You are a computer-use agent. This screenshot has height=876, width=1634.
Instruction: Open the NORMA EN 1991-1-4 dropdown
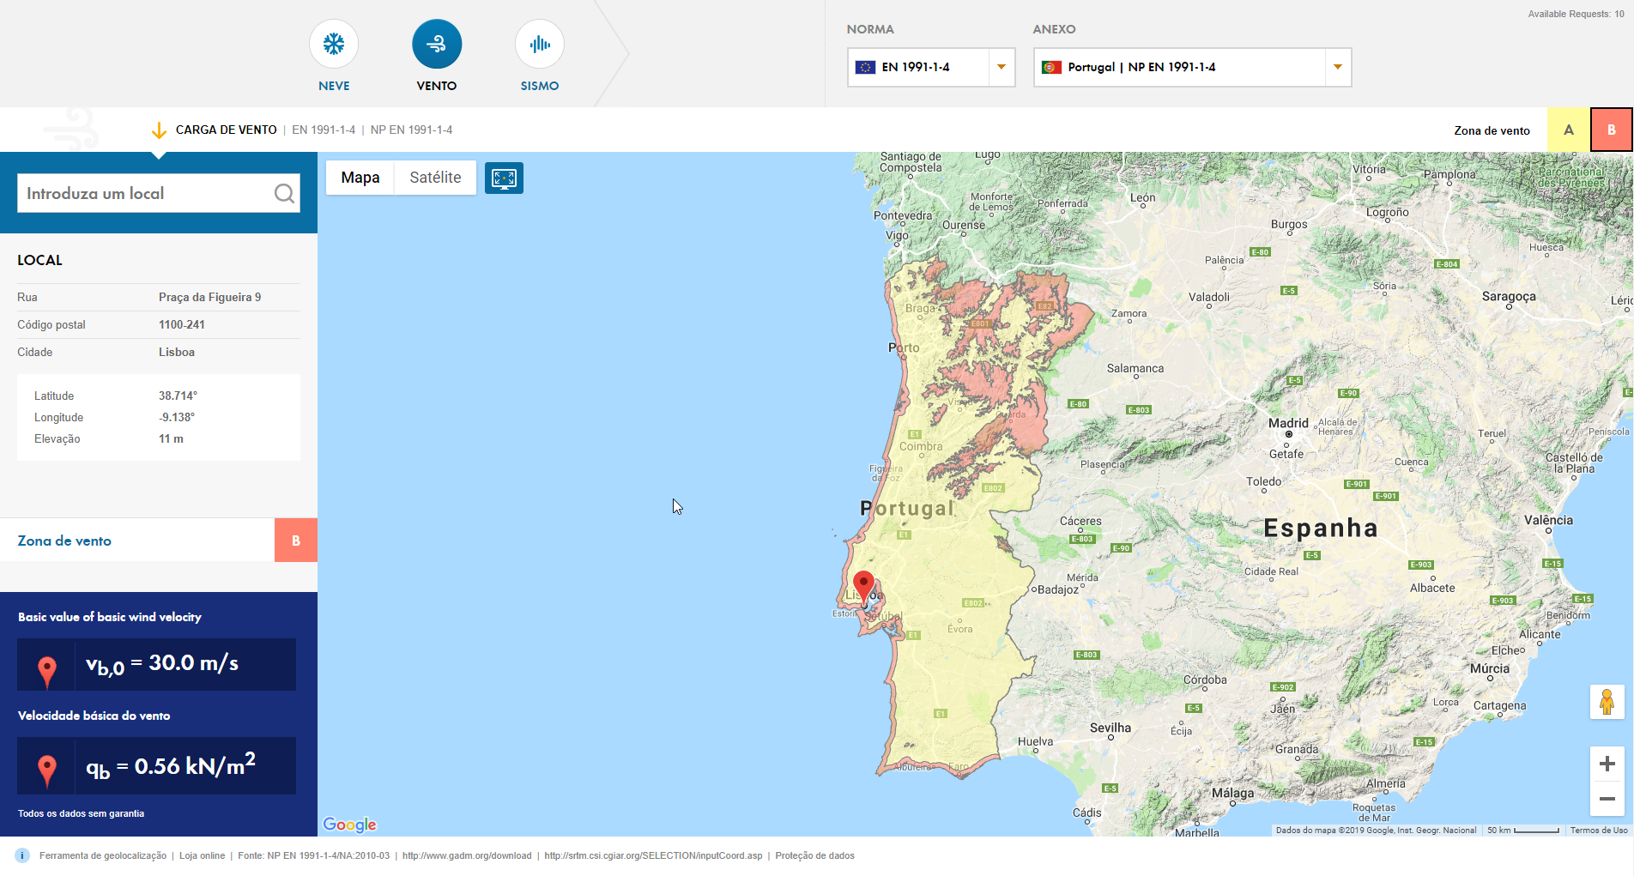click(x=931, y=67)
